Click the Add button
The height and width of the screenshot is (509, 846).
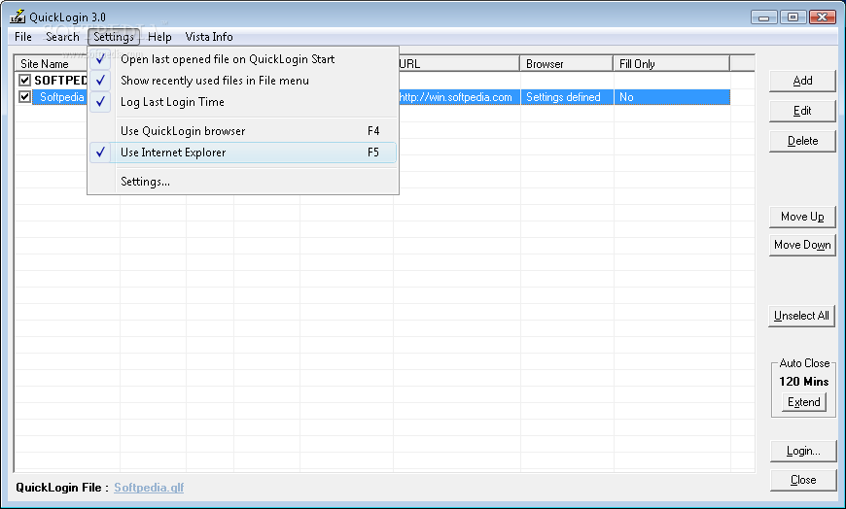point(802,81)
